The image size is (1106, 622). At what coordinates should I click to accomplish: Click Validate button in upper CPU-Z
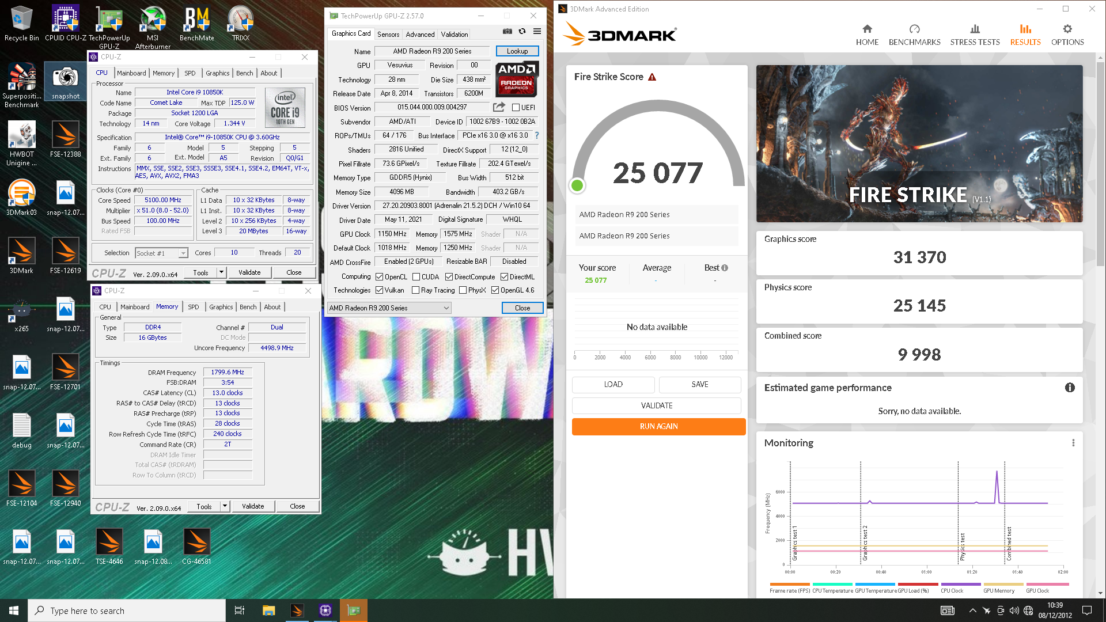249,272
